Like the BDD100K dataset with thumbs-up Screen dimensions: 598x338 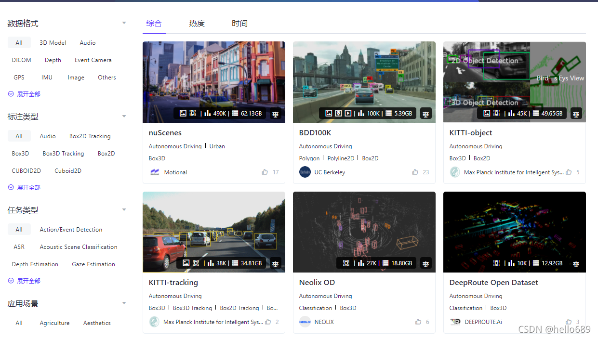415,172
